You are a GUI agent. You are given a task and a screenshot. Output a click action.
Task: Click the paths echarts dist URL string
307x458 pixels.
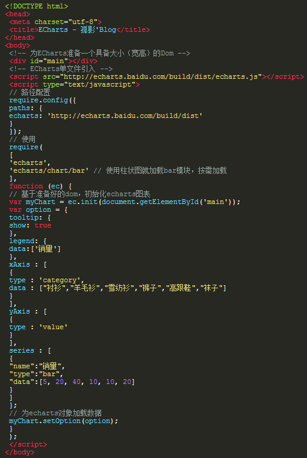click(125, 116)
